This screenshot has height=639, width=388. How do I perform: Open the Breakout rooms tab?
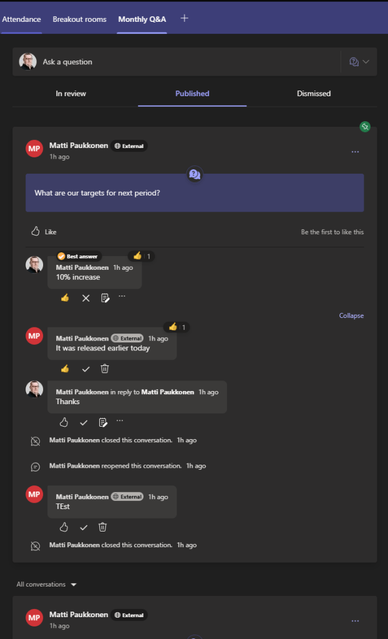[79, 19]
